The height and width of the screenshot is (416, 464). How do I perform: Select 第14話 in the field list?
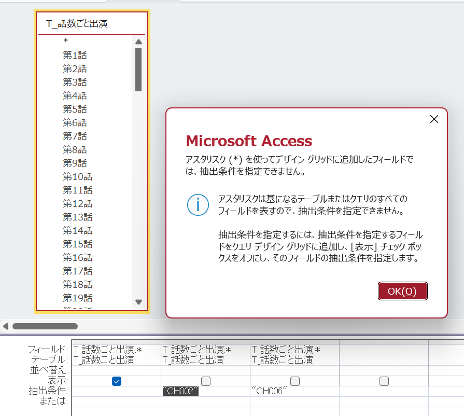(78, 230)
